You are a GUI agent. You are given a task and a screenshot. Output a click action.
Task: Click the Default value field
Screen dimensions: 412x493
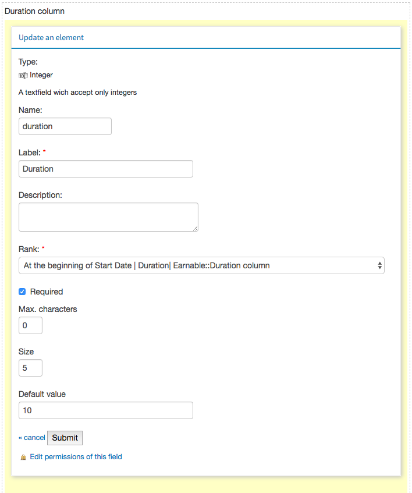105,410
